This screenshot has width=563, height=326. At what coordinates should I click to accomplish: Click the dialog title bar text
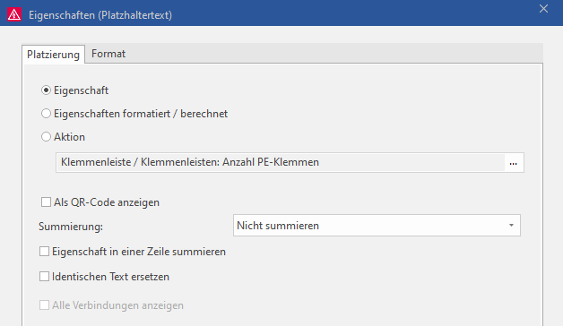pyautogui.click(x=100, y=15)
